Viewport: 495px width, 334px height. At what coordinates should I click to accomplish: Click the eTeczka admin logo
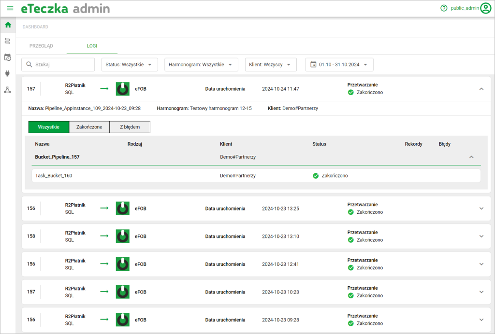65,9
